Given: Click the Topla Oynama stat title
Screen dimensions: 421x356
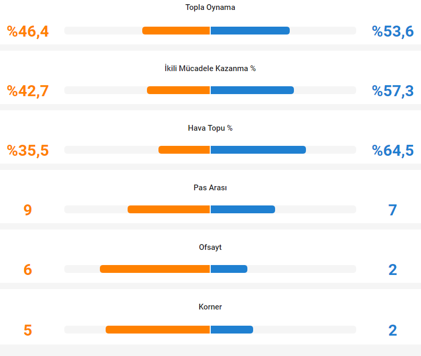Looking at the screenshot, I should click(210, 7).
